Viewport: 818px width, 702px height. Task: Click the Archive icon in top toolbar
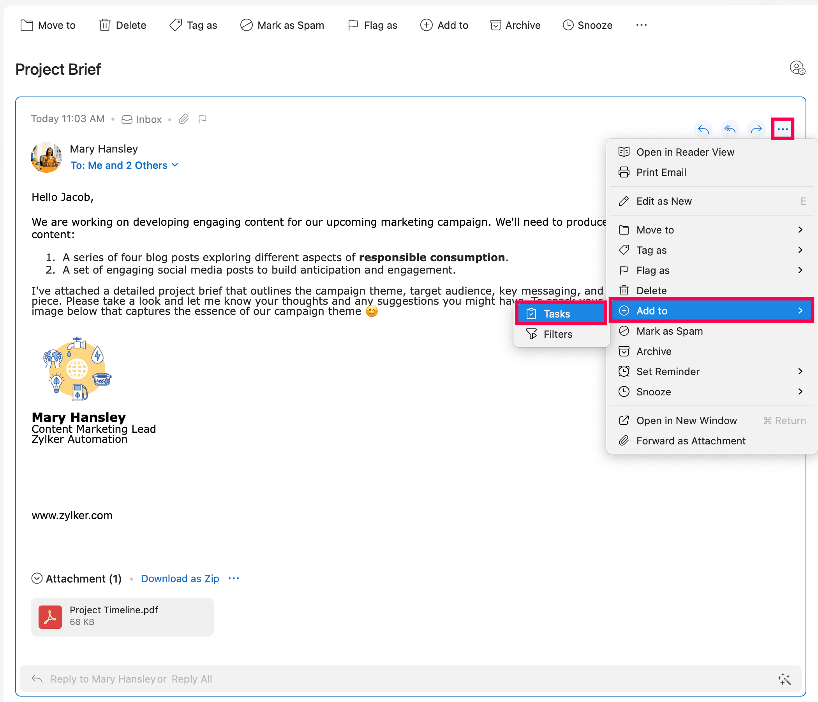(495, 25)
